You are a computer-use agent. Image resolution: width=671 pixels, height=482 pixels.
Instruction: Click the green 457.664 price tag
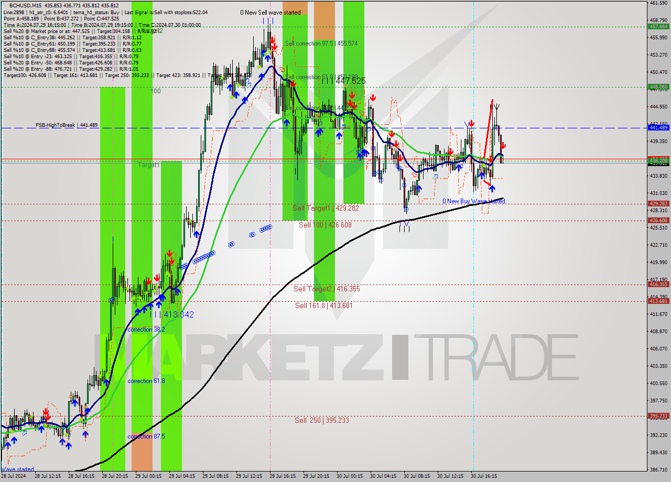pyautogui.click(x=658, y=26)
